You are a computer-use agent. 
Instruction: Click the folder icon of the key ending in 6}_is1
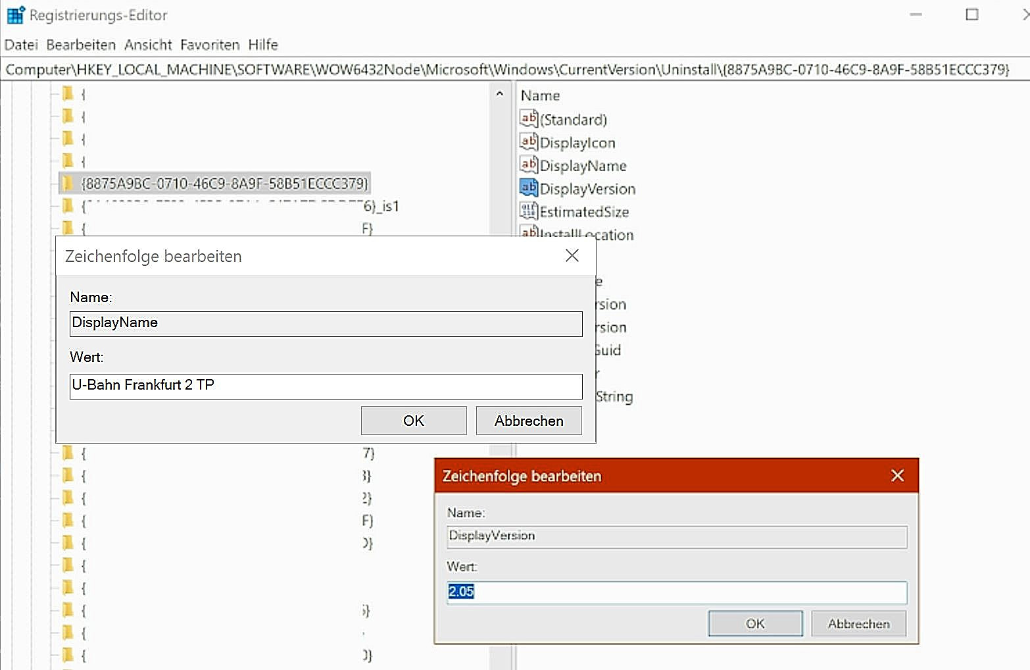click(67, 206)
